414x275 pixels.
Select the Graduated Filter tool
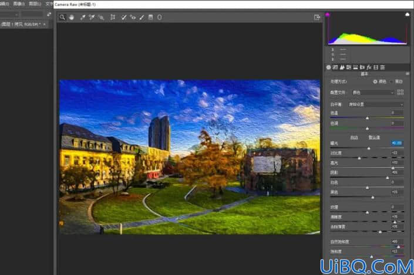pos(150,17)
